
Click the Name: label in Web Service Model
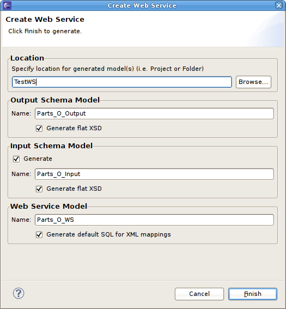(x=21, y=220)
